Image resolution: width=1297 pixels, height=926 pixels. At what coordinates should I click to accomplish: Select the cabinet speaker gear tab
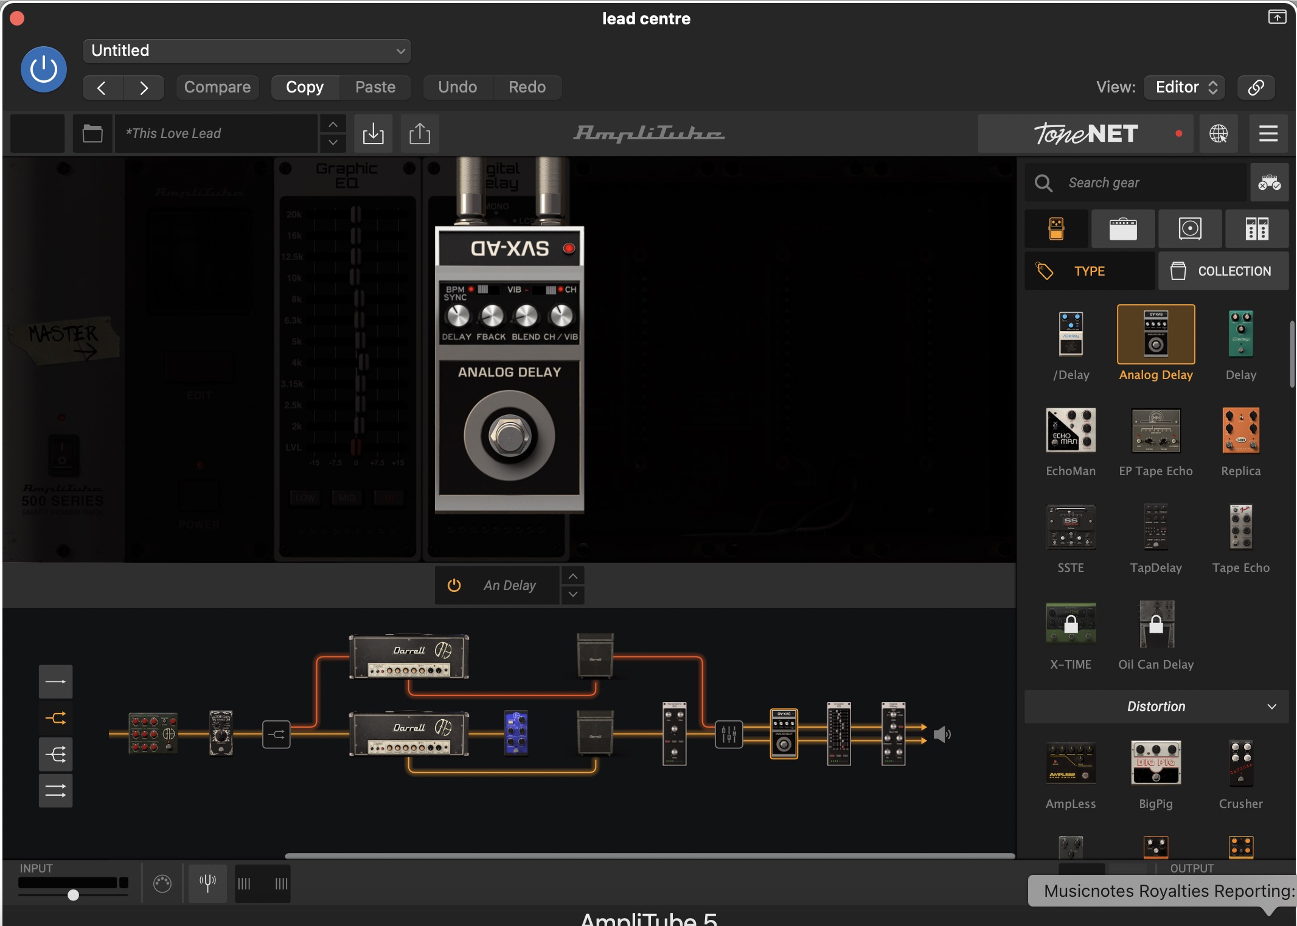[1190, 229]
